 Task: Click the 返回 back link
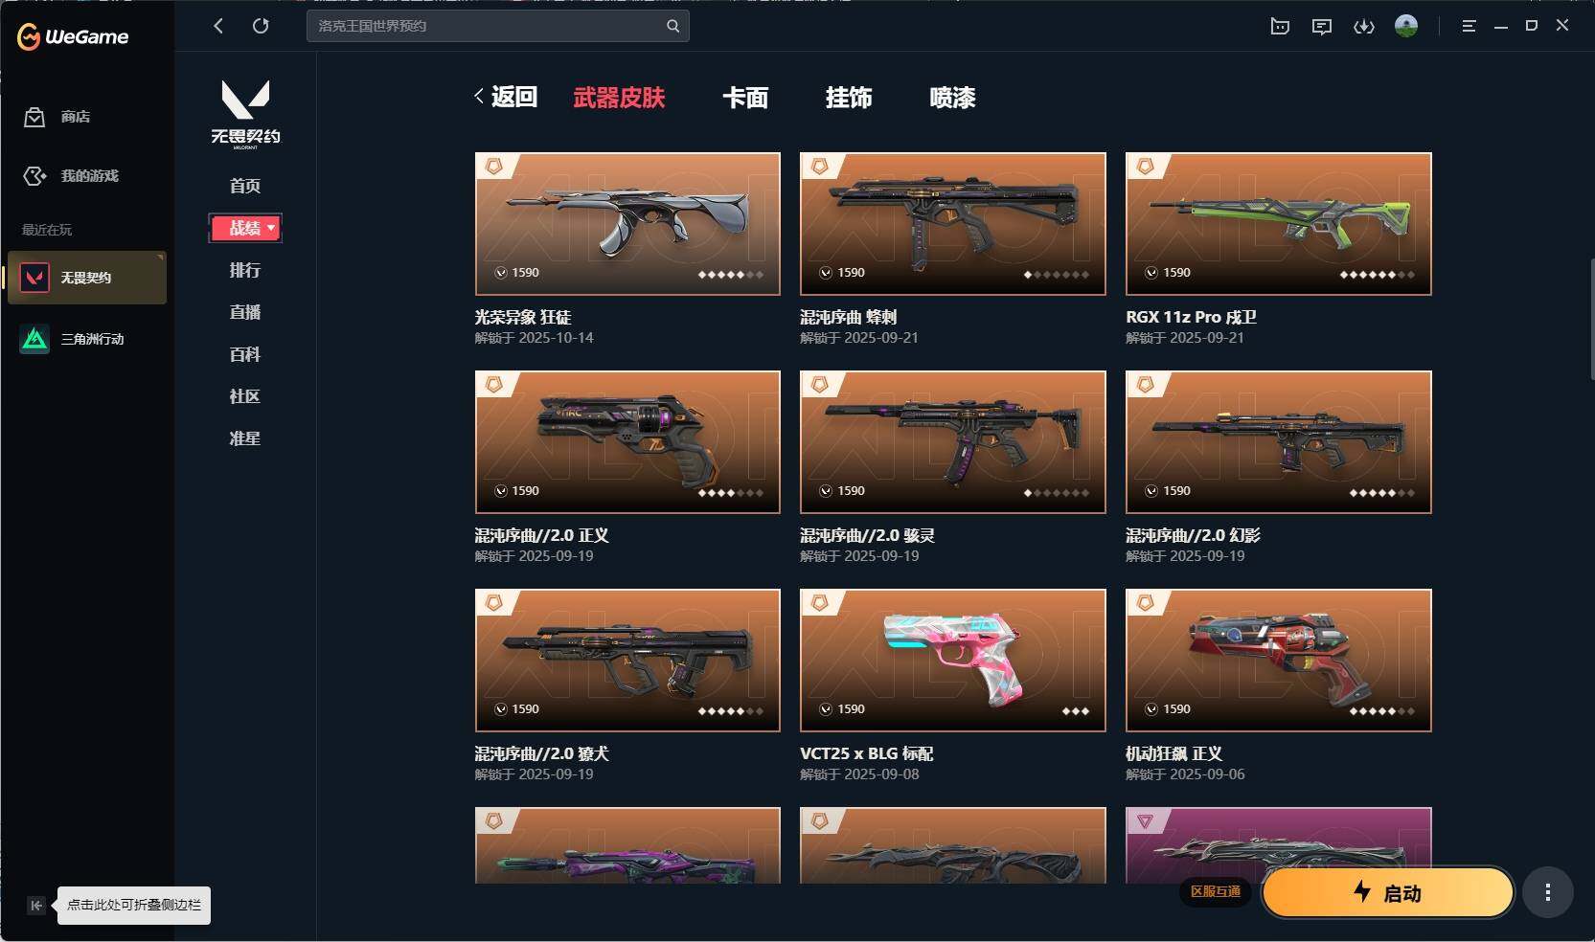tap(506, 97)
